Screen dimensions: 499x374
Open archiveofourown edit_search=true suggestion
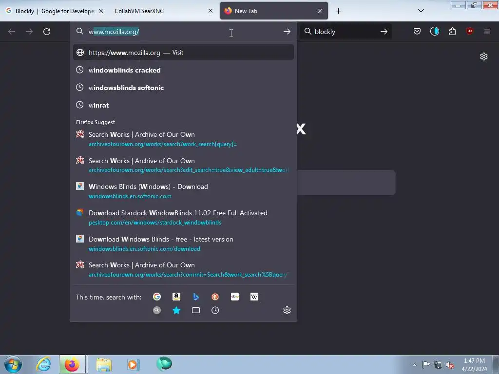[183, 165]
